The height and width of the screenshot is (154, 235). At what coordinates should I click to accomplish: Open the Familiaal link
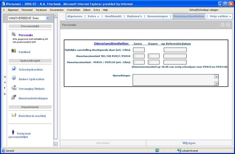(25, 52)
